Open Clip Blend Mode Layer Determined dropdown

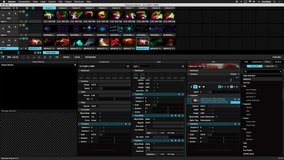click(209, 117)
